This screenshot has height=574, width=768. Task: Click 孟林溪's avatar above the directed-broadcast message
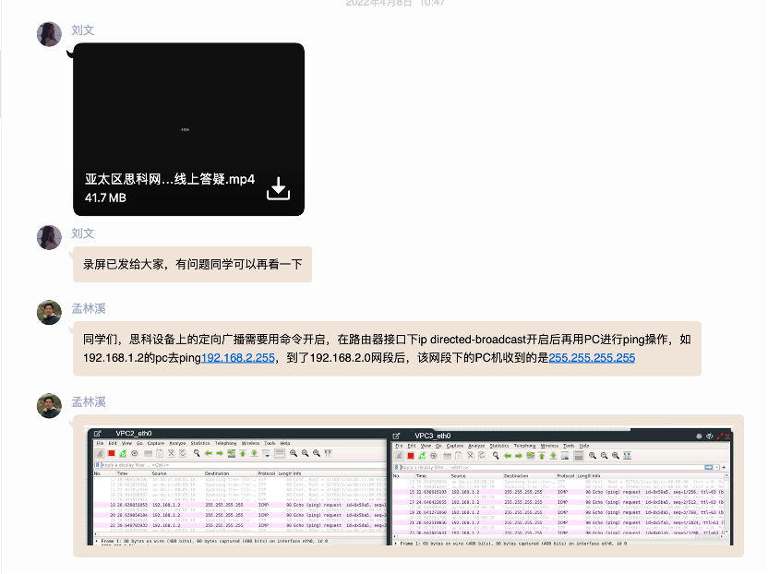[49, 313]
